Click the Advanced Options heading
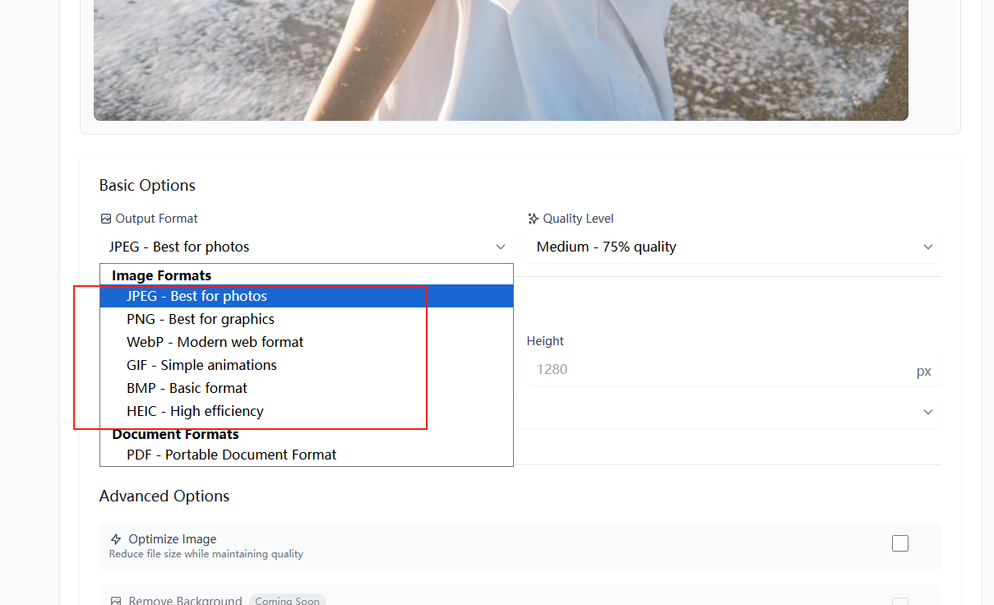Image resolution: width=994 pixels, height=605 pixels. (x=164, y=496)
